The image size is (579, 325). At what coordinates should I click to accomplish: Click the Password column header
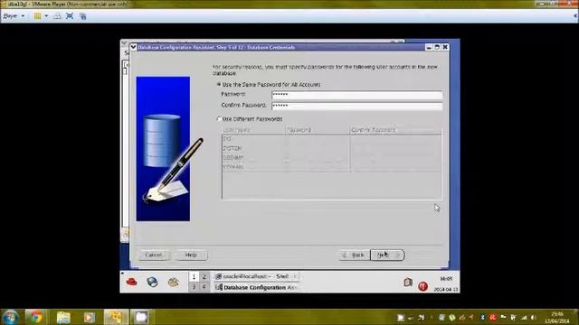point(318,130)
